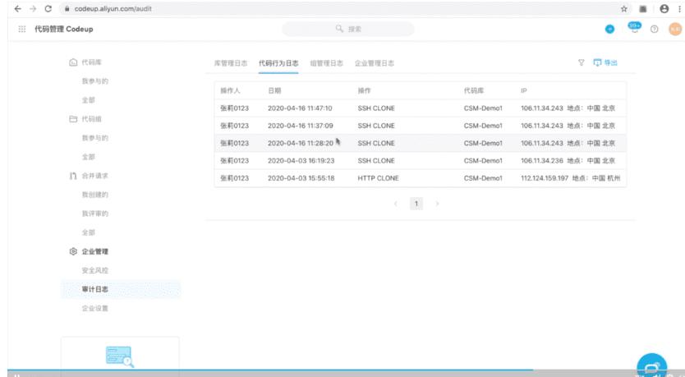Click 代码管理 Codeup title

(64, 29)
